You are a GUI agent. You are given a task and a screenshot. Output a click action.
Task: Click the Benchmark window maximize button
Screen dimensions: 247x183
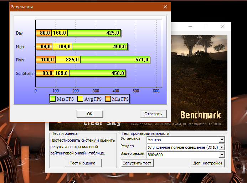[206, 26]
